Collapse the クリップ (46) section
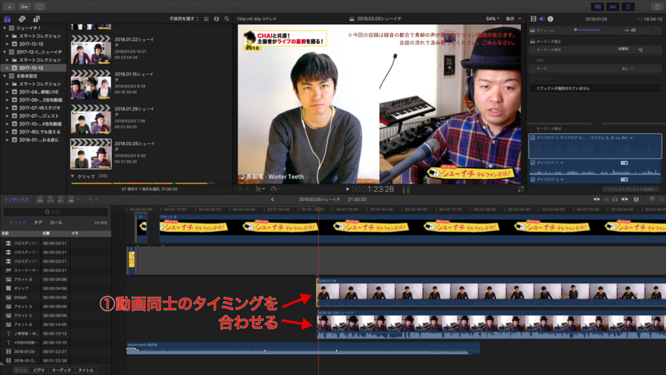The image size is (666, 375). [x=72, y=176]
